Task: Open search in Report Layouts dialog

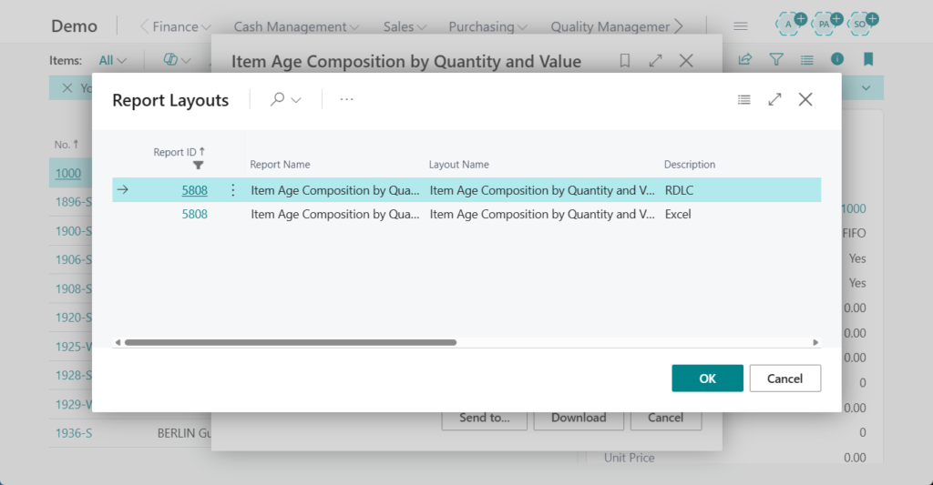Action: [x=278, y=100]
